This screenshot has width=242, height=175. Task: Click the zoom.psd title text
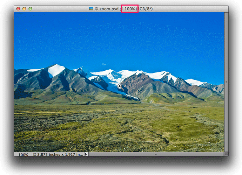pyautogui.click(x=109, y=9)
